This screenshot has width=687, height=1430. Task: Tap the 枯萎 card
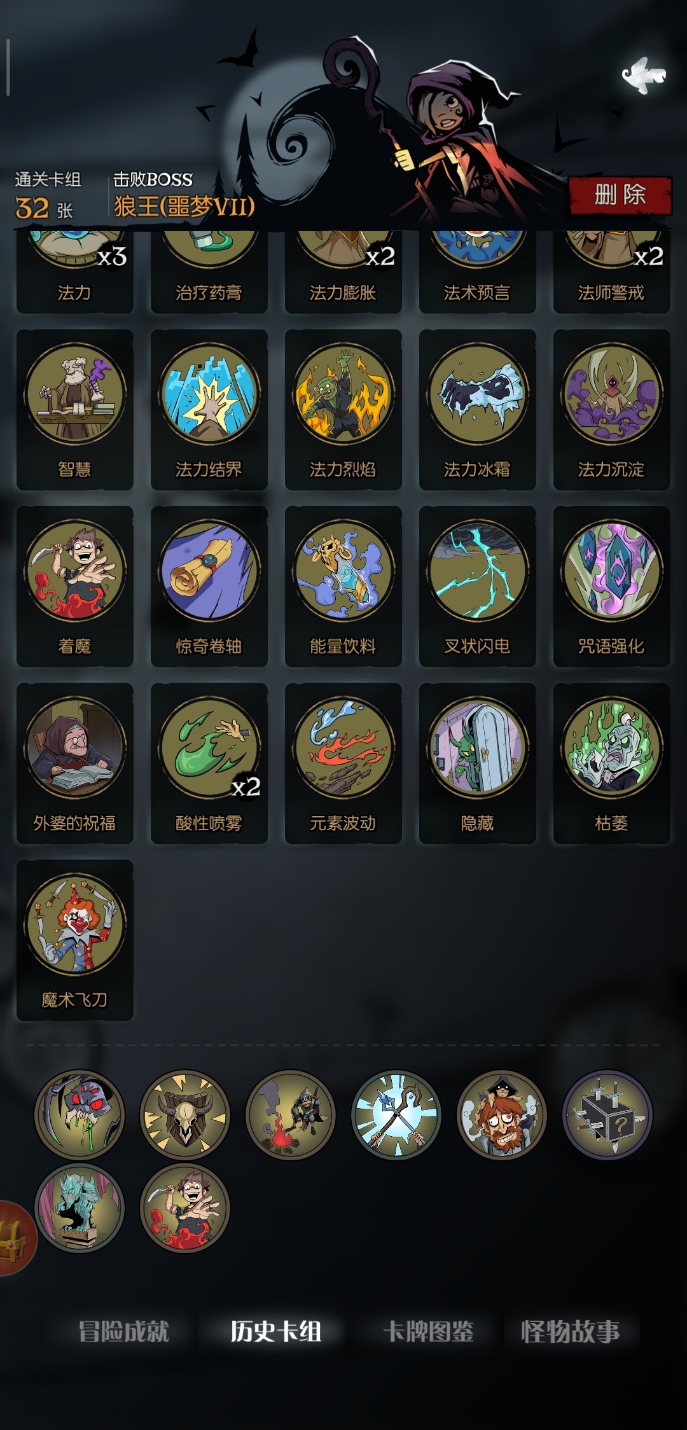pyautogui.click(x=612, y=763)
